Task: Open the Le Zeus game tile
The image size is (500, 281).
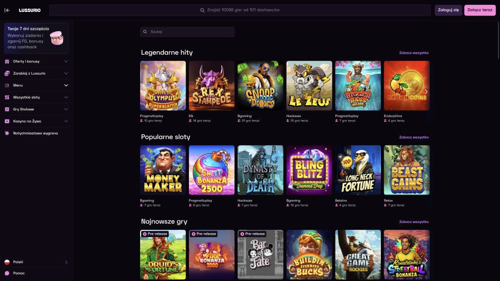Action: coord(309,86)
